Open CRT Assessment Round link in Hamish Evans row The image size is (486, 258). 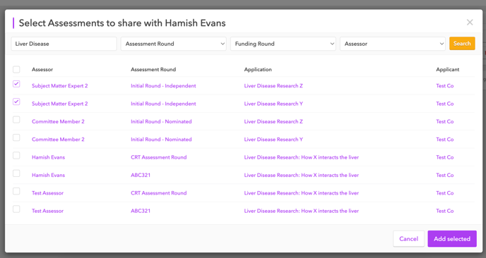(x=159, y=157)
